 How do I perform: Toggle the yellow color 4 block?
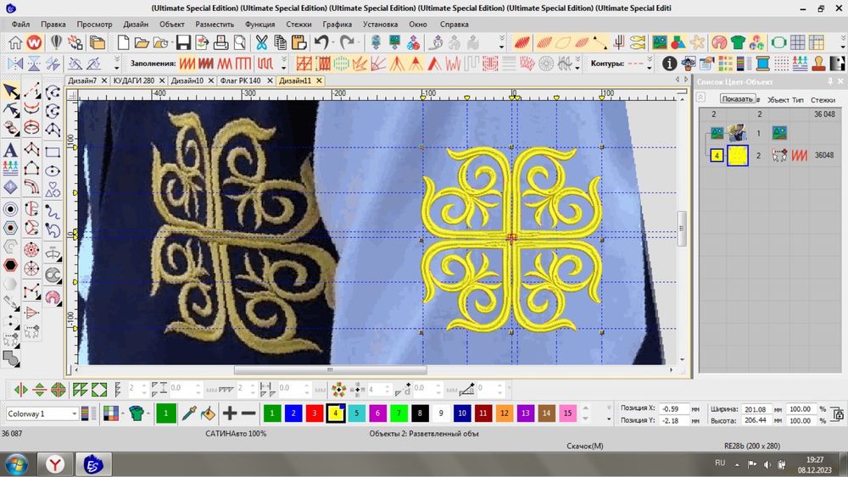pos(717,156)
